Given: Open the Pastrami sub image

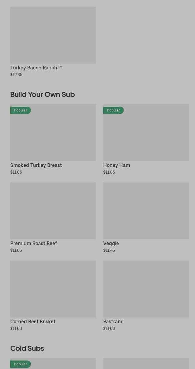Looking at the screenshot, I should pos(146,289).
